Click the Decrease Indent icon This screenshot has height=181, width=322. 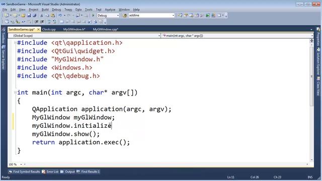click(x=36, y=22)
